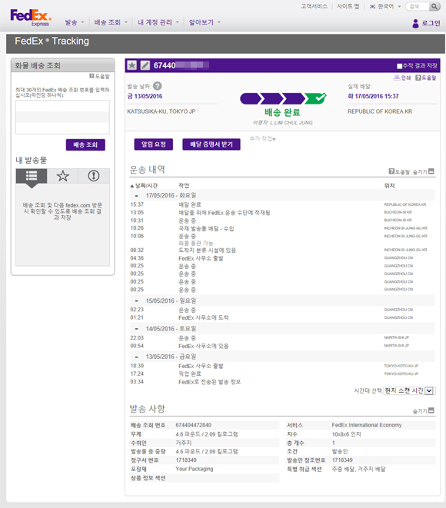
Task: Click the FedEx로 전송된 발송 정보 entry
Action: [210, 382]
